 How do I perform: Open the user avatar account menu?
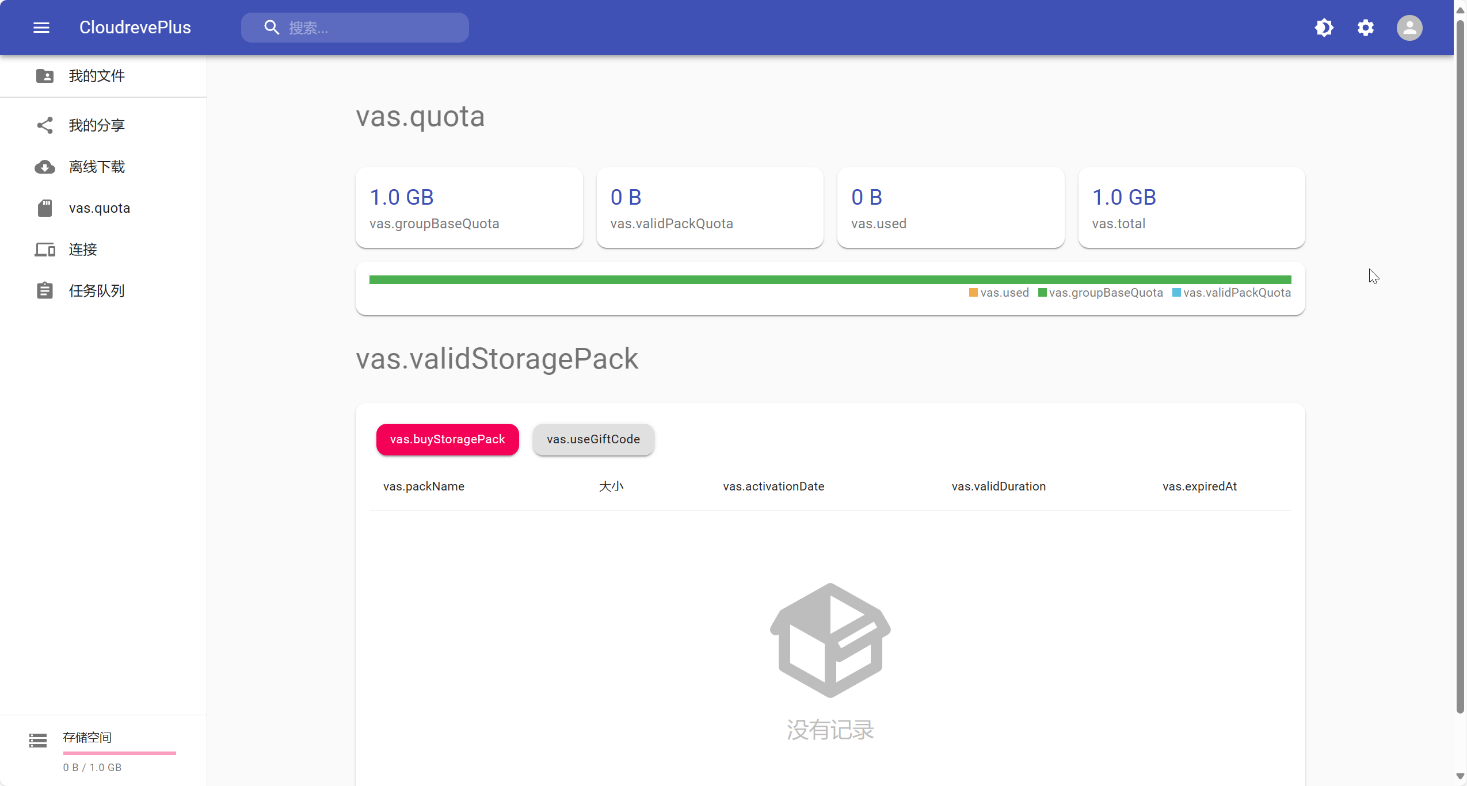tap(1409, 28)
